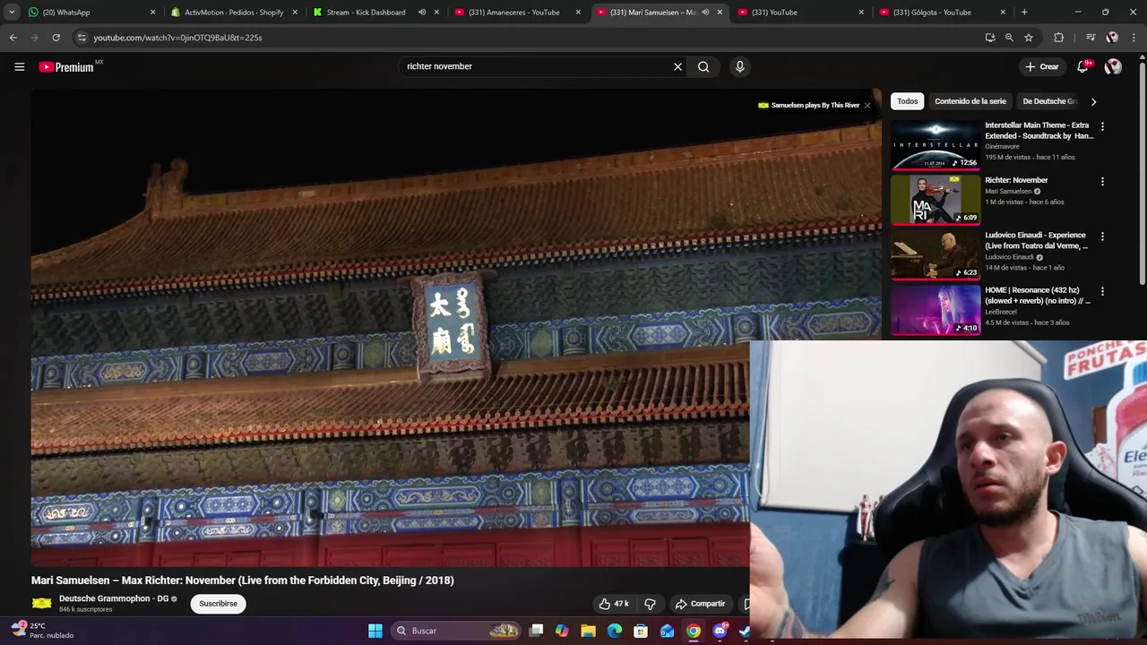Dismiss the Samuelsen plays By This River card
This screenshot has height=645, width=1147.
[x=867, y=105]
